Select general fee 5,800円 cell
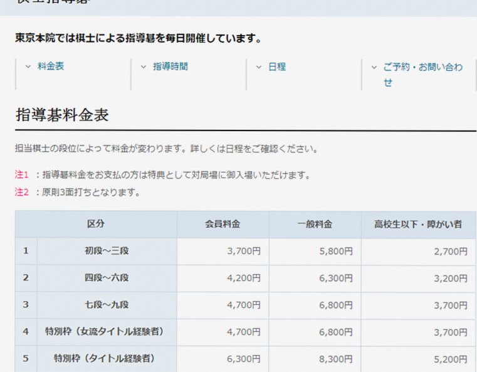The height and width of the screenshot is (372, 477). (315, 251)
